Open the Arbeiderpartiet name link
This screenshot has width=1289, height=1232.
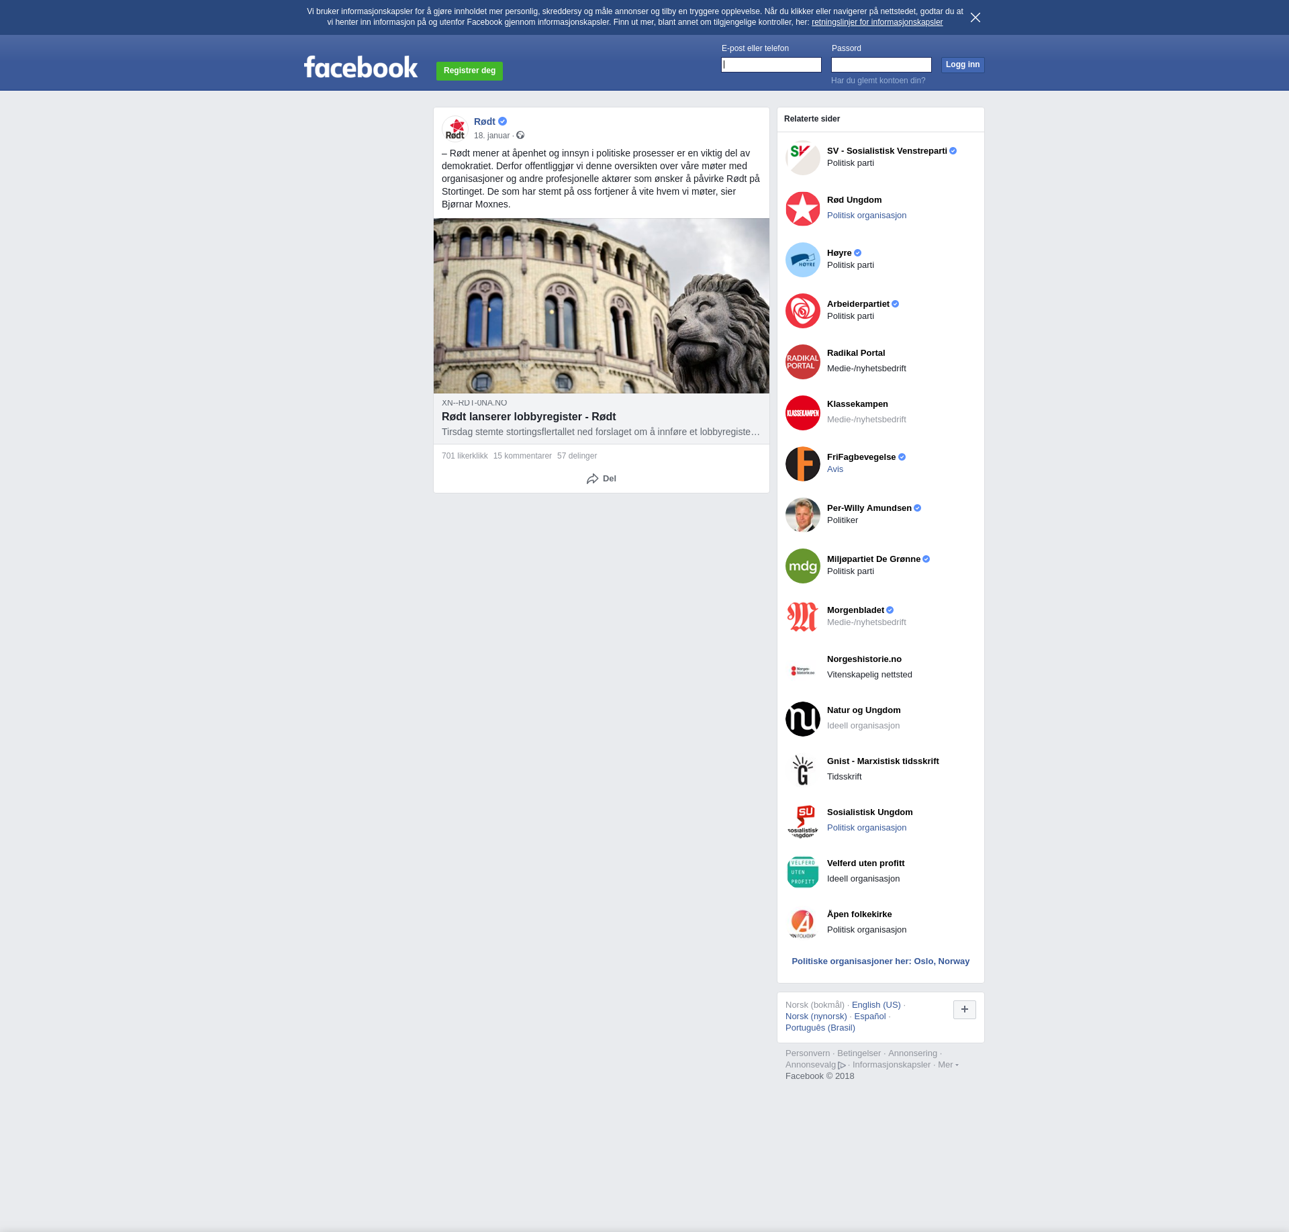click(x=858, y=304)
